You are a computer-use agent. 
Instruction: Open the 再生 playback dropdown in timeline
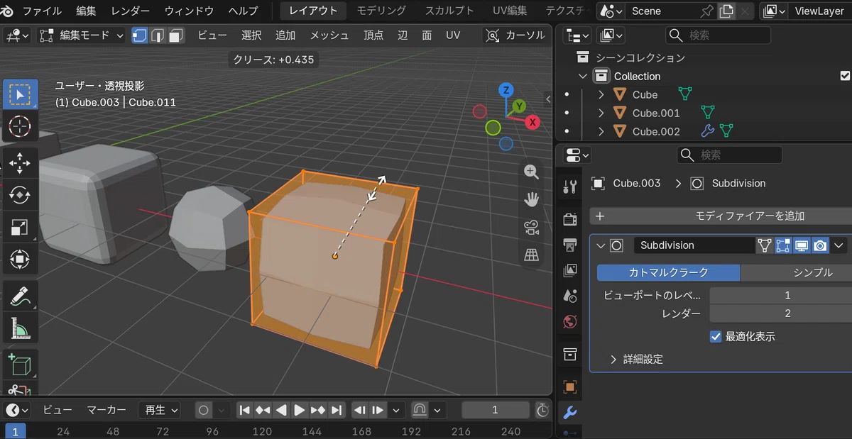pos(160,410)
